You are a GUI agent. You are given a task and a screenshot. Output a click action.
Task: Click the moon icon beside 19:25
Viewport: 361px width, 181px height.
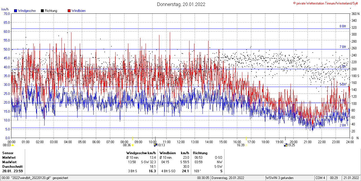[285, 145]
